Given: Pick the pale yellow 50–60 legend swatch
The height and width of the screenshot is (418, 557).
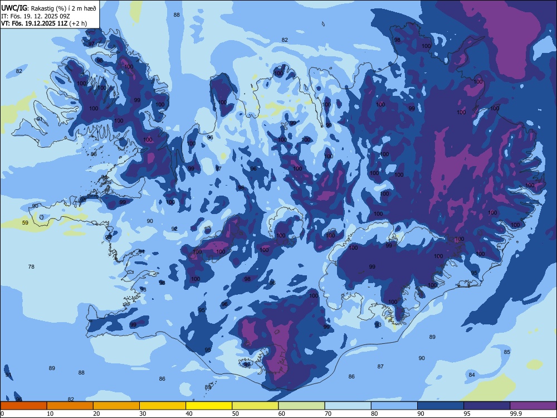Looking at the screenshot, I should 255,406.
